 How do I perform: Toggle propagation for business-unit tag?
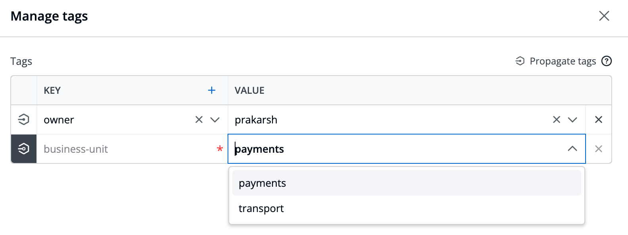pos(24,149)
